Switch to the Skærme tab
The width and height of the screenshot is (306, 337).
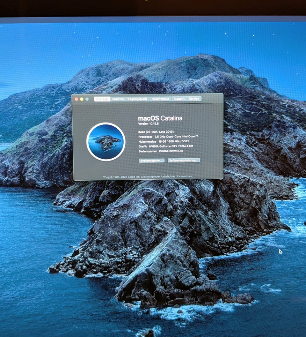coord(118,99)
